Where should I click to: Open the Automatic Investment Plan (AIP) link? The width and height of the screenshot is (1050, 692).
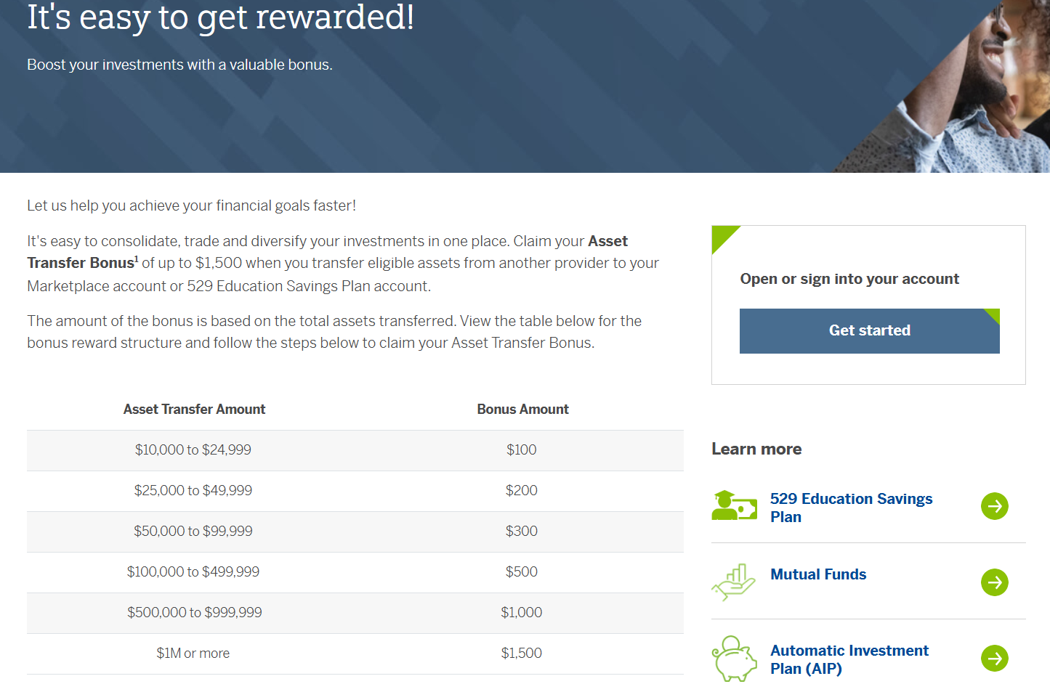849,659
